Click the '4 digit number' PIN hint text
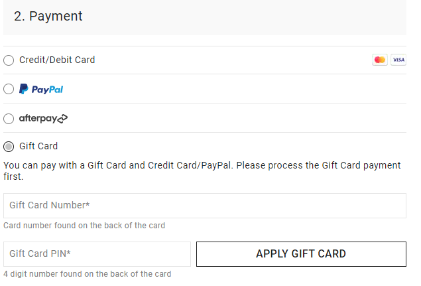Screen dimensions: 421x286 pos(87,274)
